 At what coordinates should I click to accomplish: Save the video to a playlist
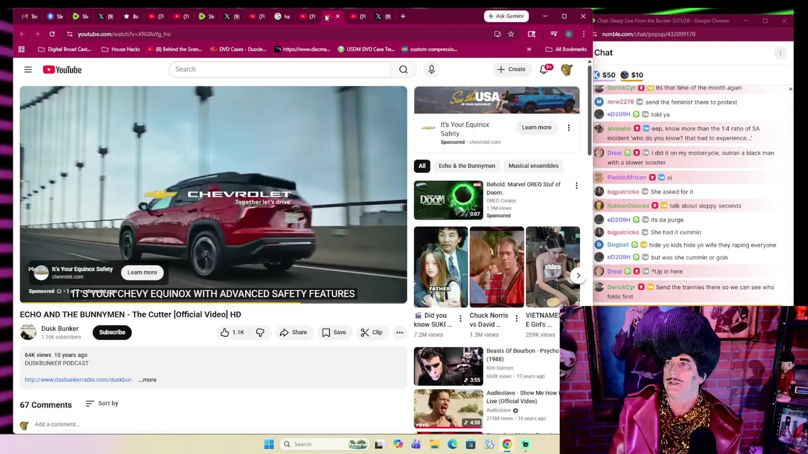333,332
